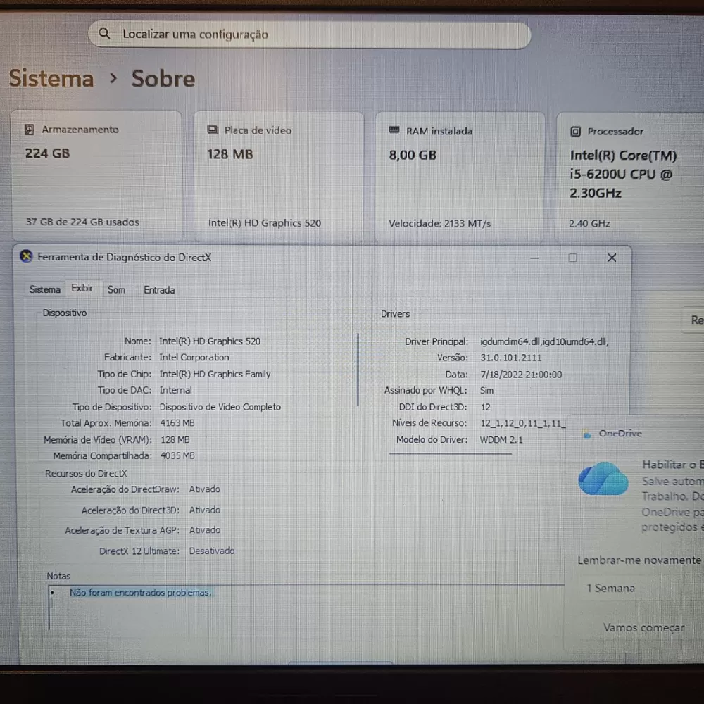Close the DirectX diagnostic tool window
704x704 pixels.
611,258
